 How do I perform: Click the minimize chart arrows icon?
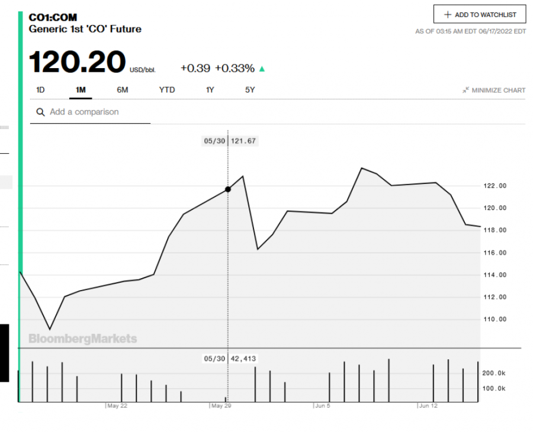click(x=465, y=90)
